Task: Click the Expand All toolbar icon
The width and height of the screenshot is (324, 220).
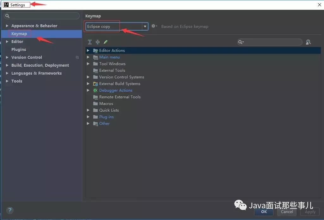Action: pyautogui.click(x=90, y=42)
